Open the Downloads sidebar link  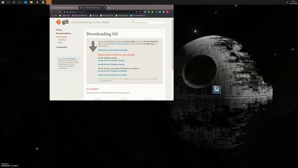(x=61, y=37)
